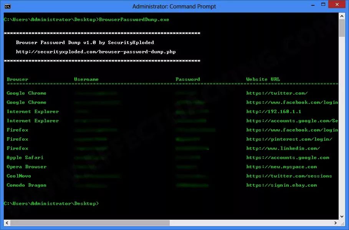349x230 pixels.
Task: Click the 'BrowserPasswordDump.exe' command text
Action: click(134, 20)
